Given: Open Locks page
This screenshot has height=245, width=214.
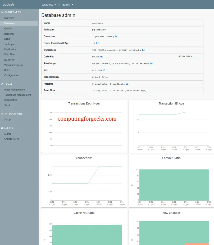Looking at the screenshot, I should 7,39.
